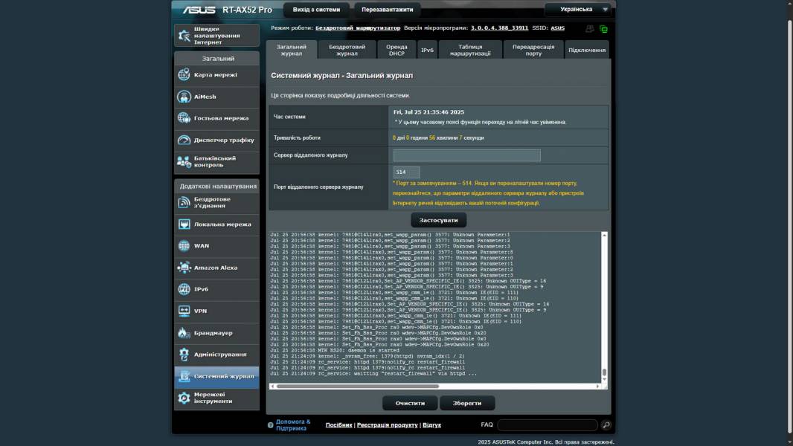The width and height of the screenshot is (793, 446).
Task: Click the FAQ search magnifier icon
Action: click(606, 425)
